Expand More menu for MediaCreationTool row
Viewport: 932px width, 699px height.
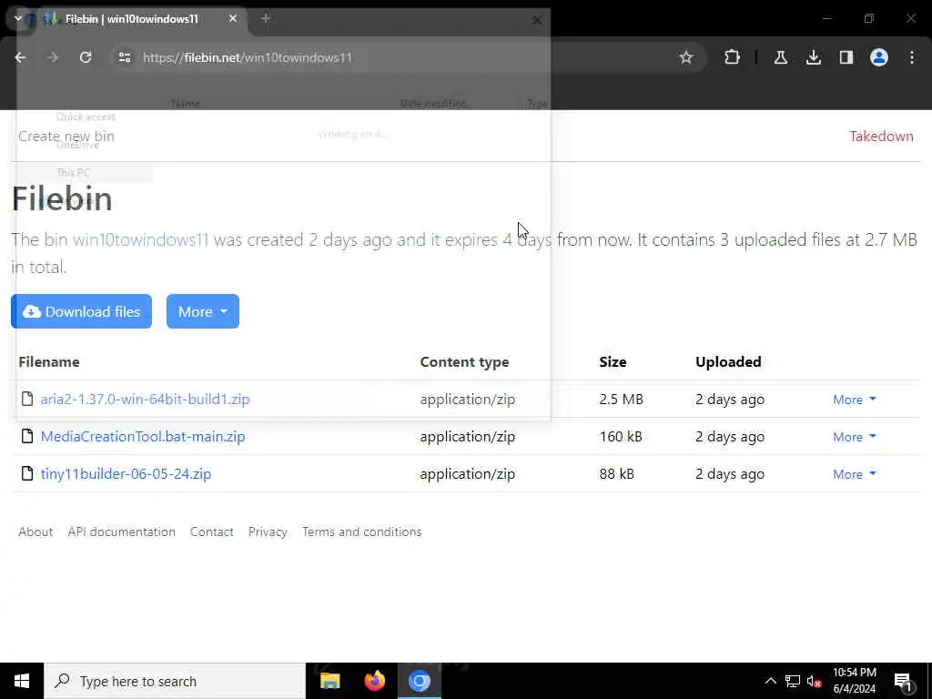[x=854, y=437]
